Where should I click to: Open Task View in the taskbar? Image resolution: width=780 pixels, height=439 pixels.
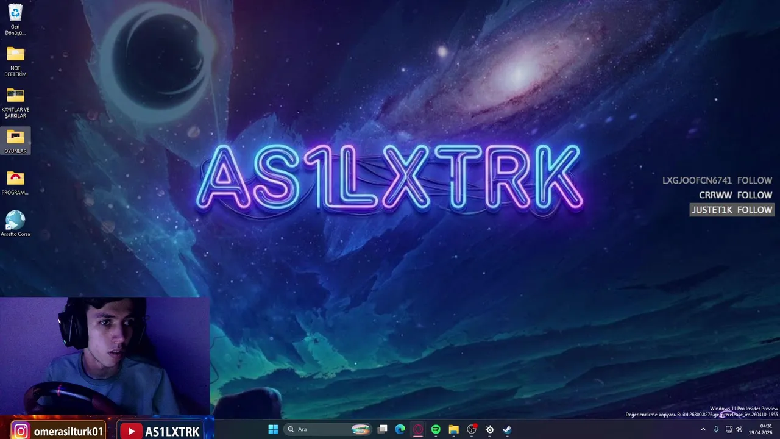click(x=383, y=429)
